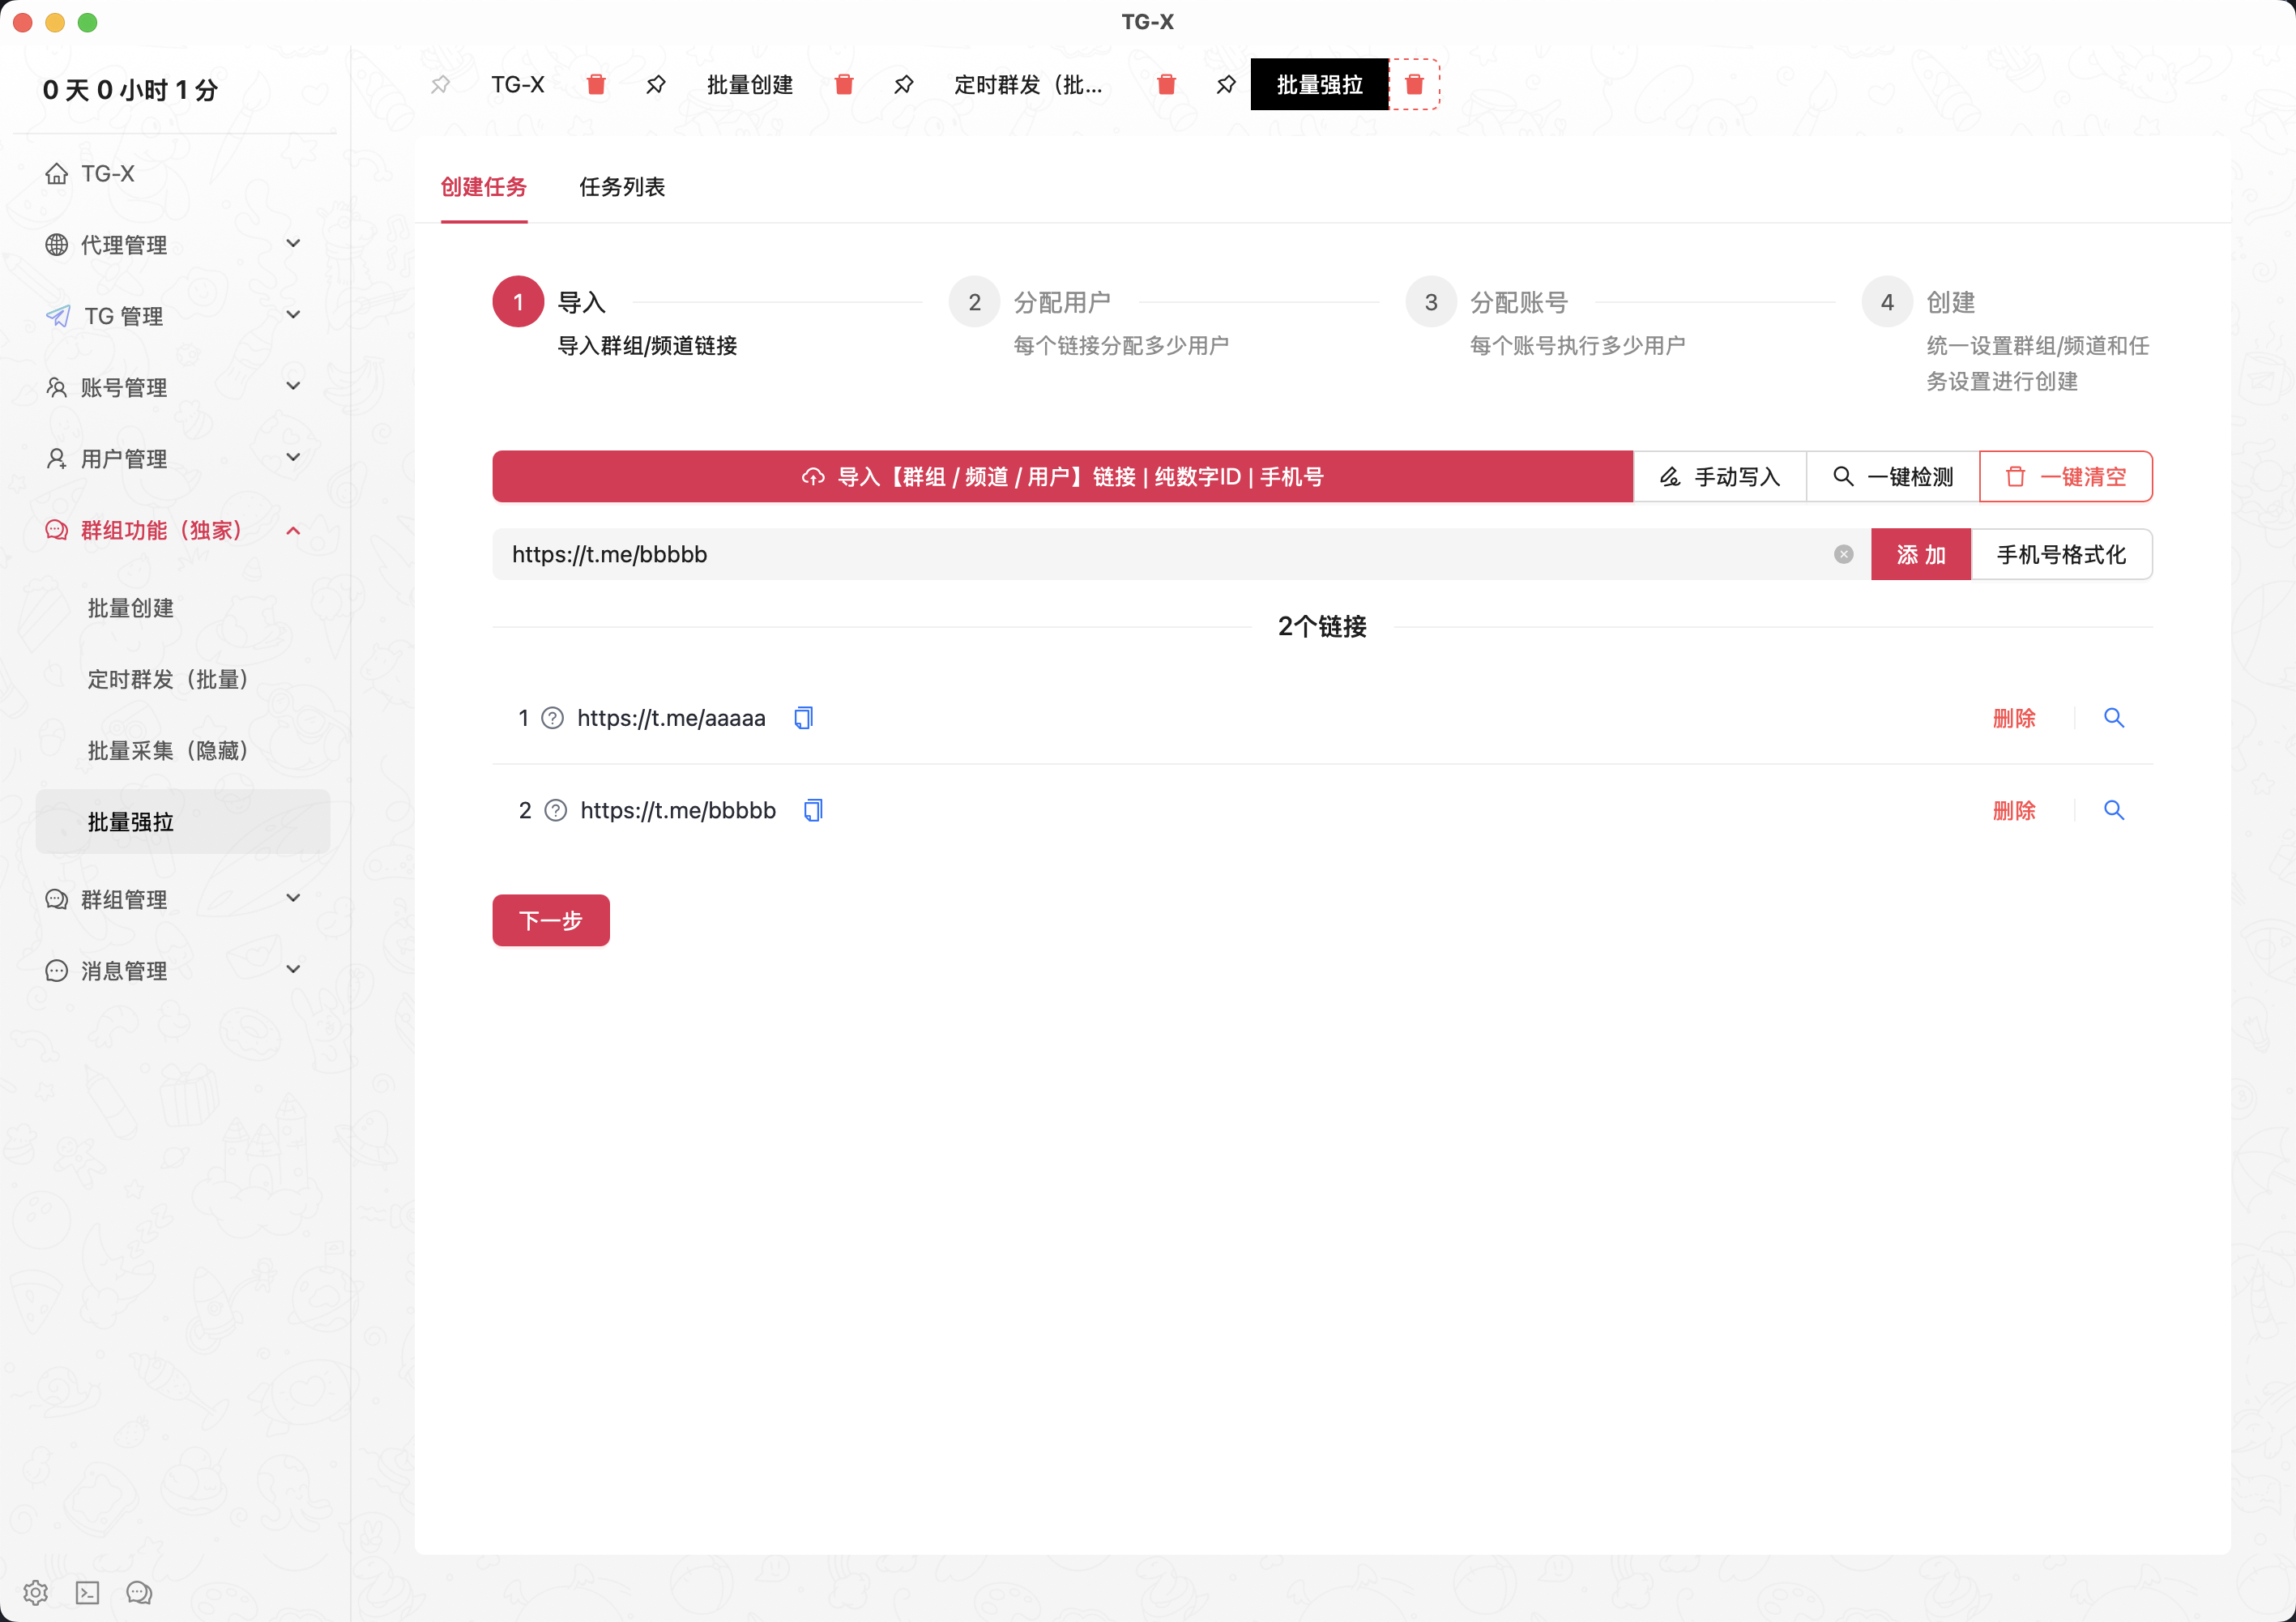
Task: Close the 批量强拉 tab via trash icon
Action: 1414,85
